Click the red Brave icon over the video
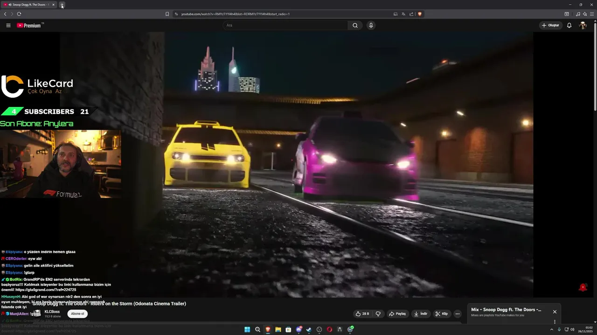597x335 pixels. click(x=583, y=288)
